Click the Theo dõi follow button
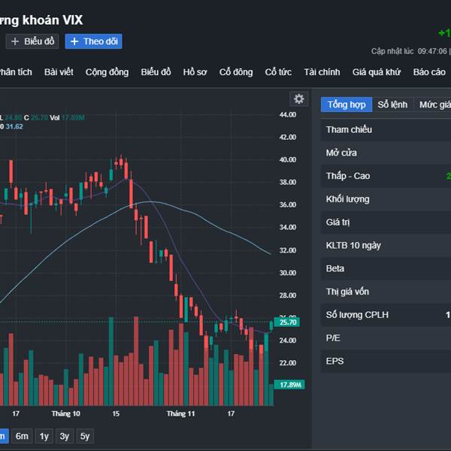Viewport: 451px width, 451px height. 94,41
